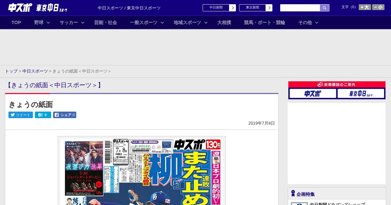Click the 企画特集 section medal icon
The height and width of the screenshot is (205, 391).
click(x=293, y=194)
